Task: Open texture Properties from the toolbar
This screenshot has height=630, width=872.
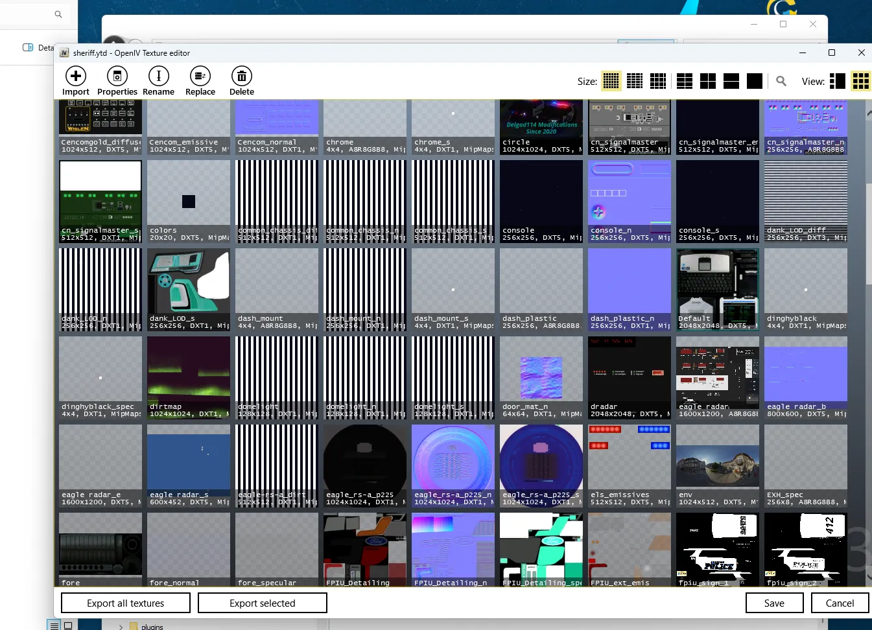Action: [117, 76]
